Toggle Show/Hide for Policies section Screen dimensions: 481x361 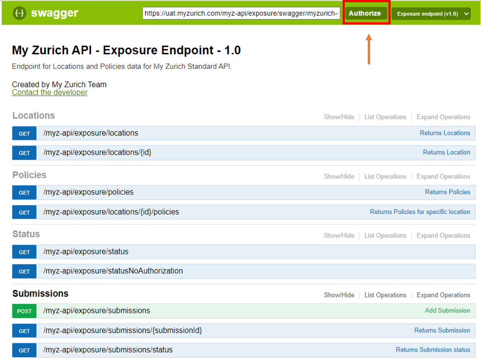tap(339, 177)
